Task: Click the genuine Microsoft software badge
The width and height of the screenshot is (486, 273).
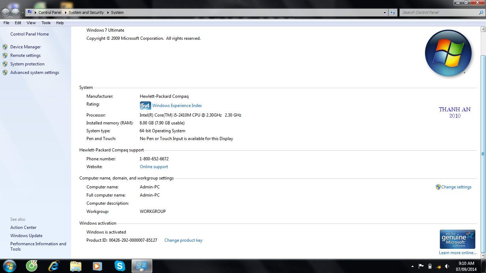Action: [x=458, y=239]
